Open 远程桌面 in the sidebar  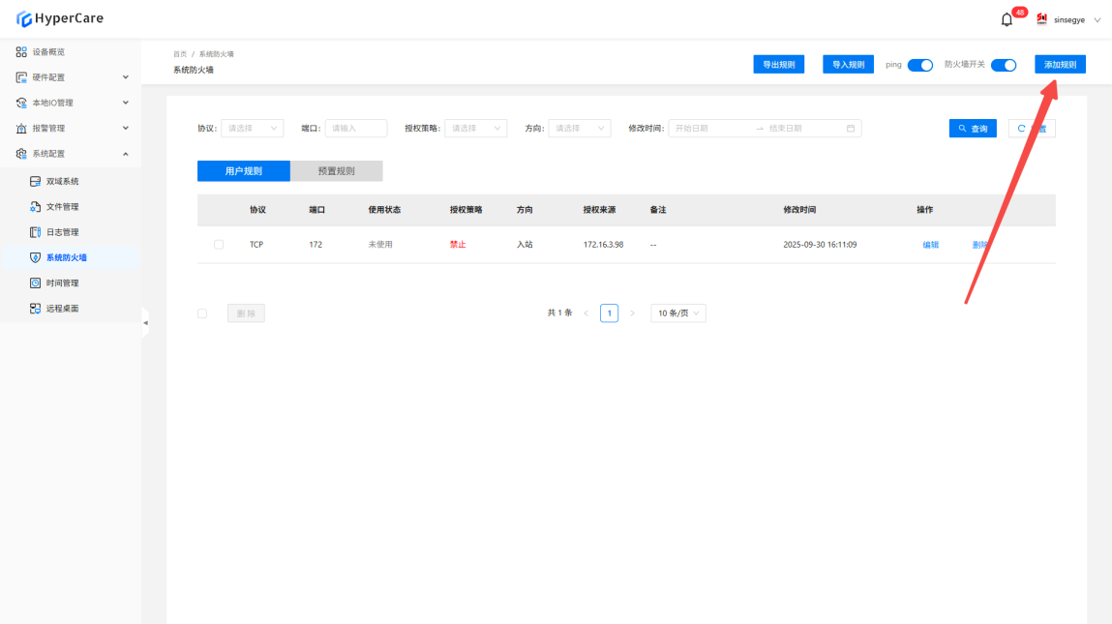point(62,309)
